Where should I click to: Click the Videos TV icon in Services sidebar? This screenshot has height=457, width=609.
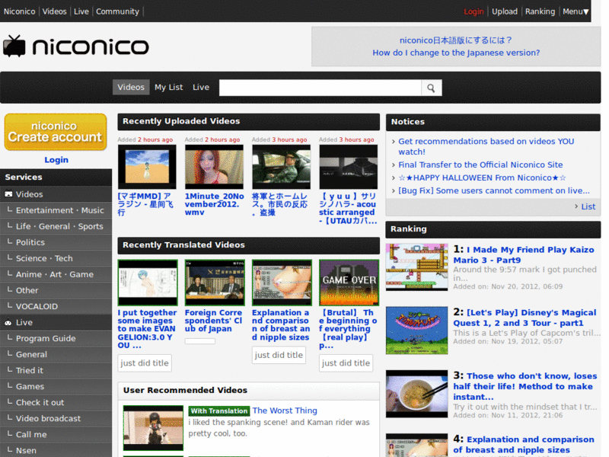click(x=8, y=194)
